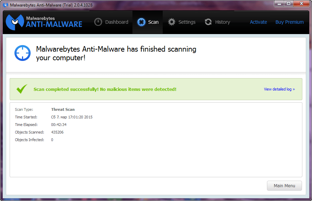Image resolution: width=312 pixels, height=201 pixels.
Task: Open the Settings tab
Action: pyautogui.click(x=182, y=22)
